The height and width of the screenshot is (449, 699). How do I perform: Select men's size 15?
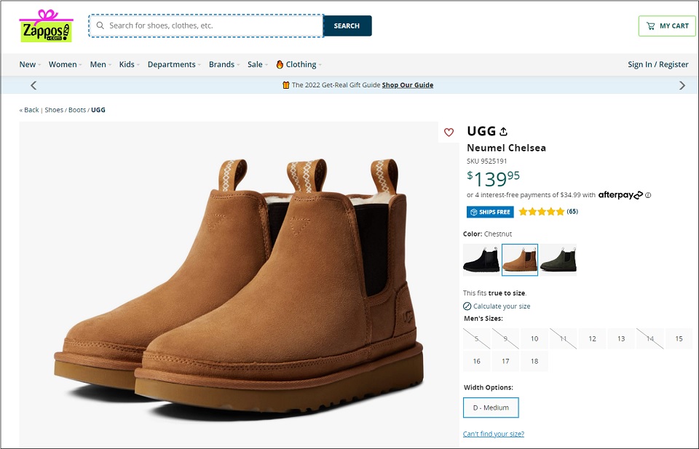pos(679,338)
